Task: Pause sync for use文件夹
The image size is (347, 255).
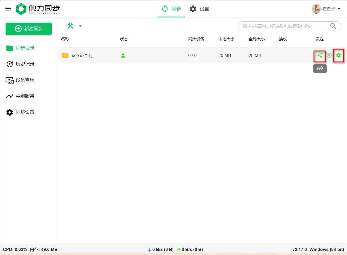Action: [x=329, y=55]
